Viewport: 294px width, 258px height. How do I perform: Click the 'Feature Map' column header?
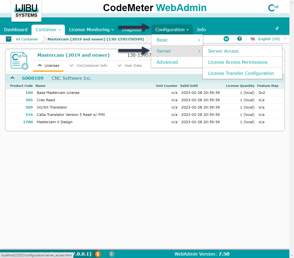tap(267, 86)
